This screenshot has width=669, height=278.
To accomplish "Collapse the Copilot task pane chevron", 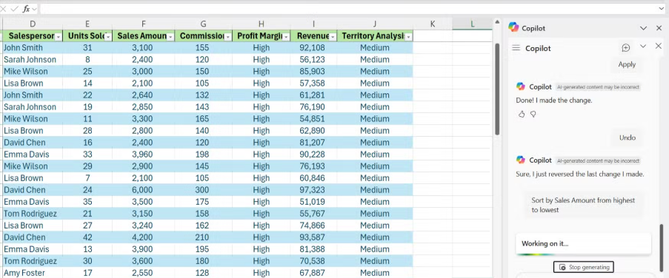I will [x=643, y=28].
